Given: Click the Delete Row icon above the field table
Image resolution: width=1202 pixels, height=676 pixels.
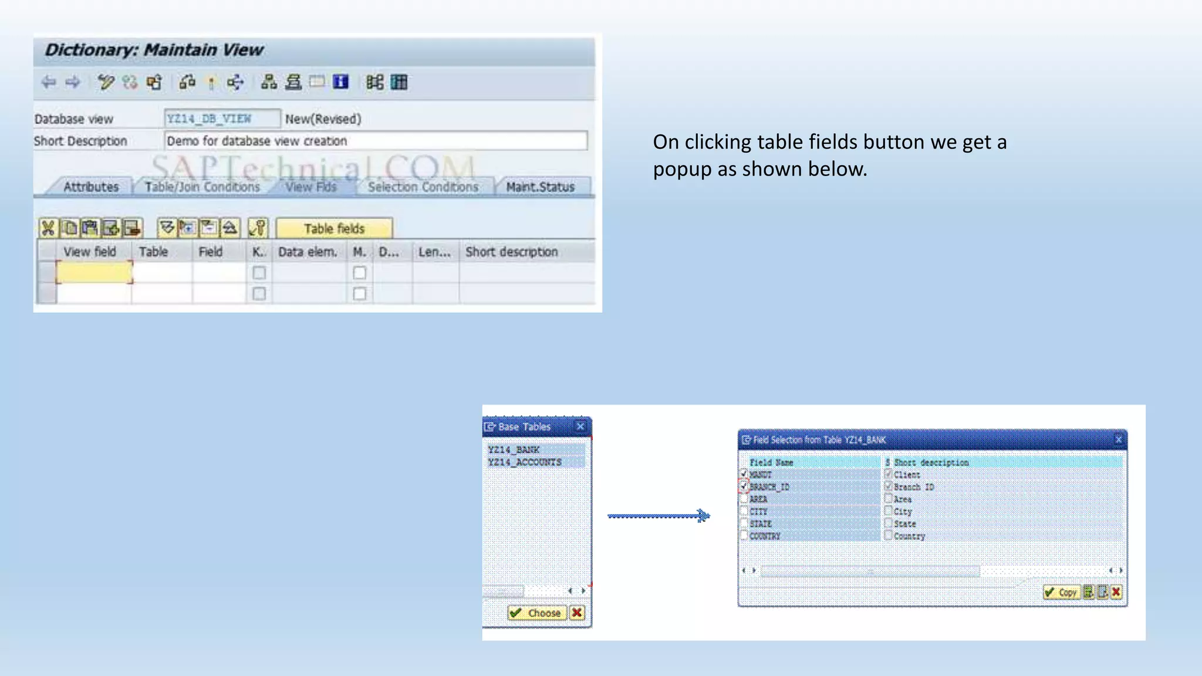Looking at the screenshot, I should tap(132, 228).
